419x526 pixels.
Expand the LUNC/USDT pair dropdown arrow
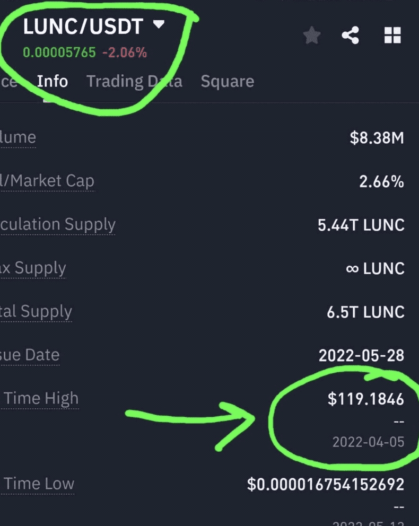[159, 24]
